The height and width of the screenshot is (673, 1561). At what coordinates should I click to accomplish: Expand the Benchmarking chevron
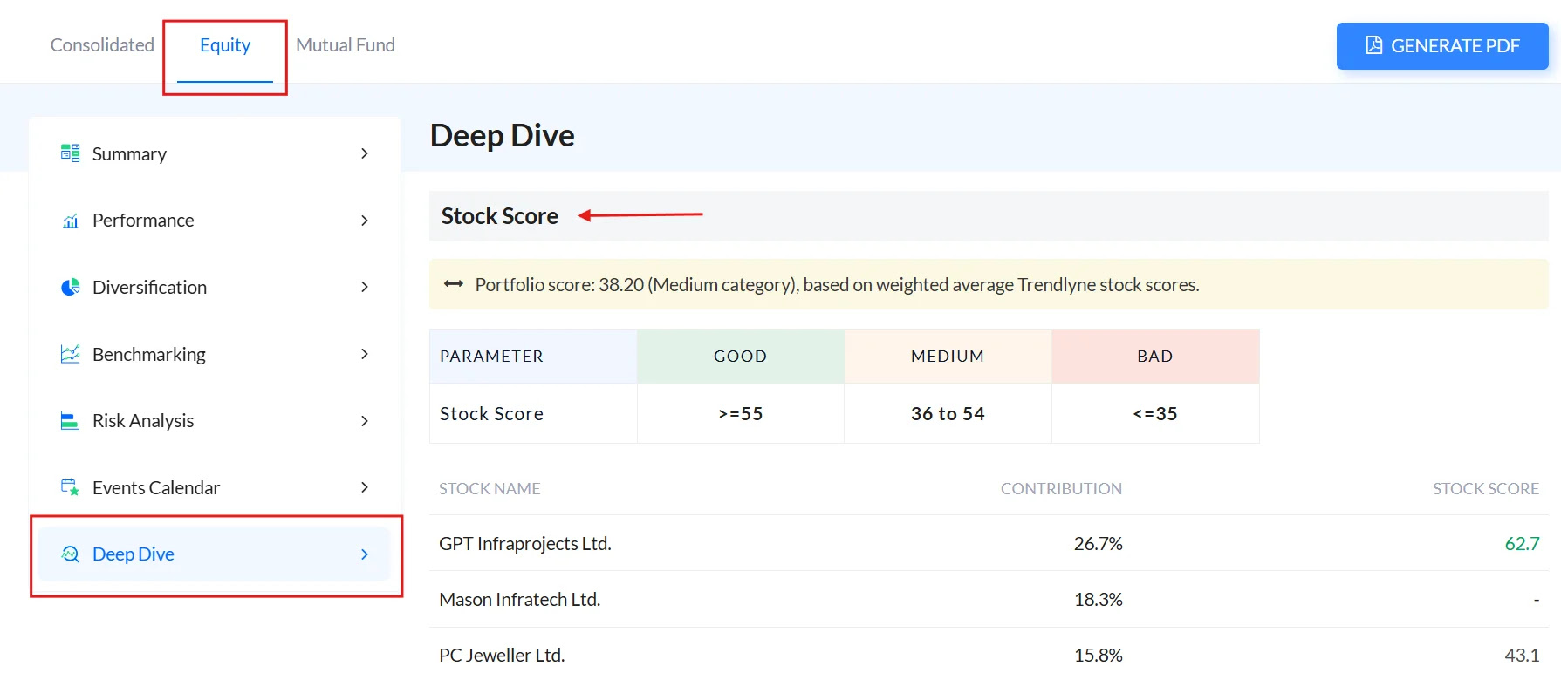point(365,354)
